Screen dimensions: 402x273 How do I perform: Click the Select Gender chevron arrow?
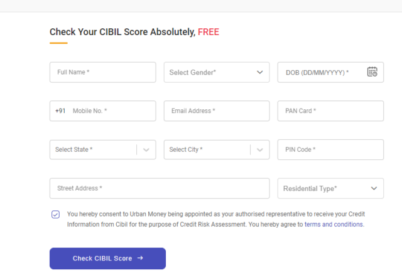coord(259,72)
